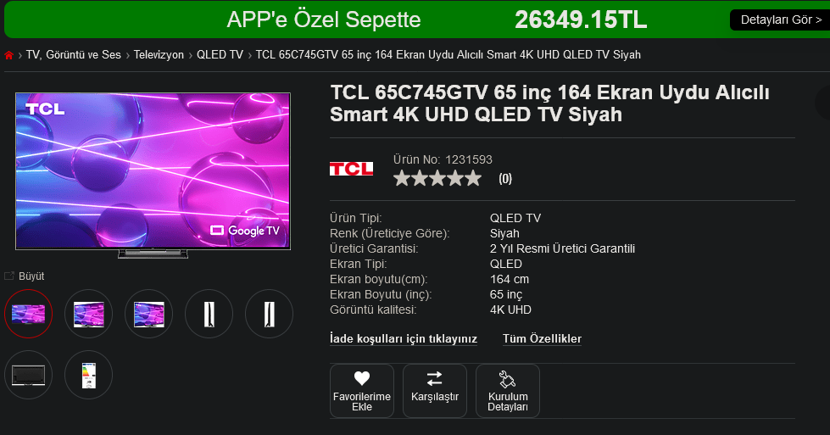
Task: Open Tüm Özellikler link
Action: tap(542, 338)
